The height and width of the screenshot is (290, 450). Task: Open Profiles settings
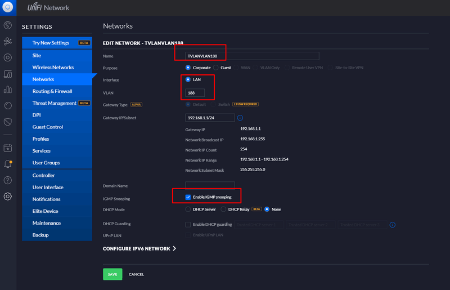(57, 139)
